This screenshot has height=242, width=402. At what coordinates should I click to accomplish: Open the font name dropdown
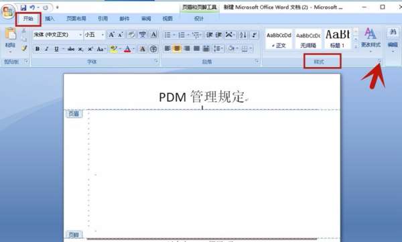click(x=80, y=35)
